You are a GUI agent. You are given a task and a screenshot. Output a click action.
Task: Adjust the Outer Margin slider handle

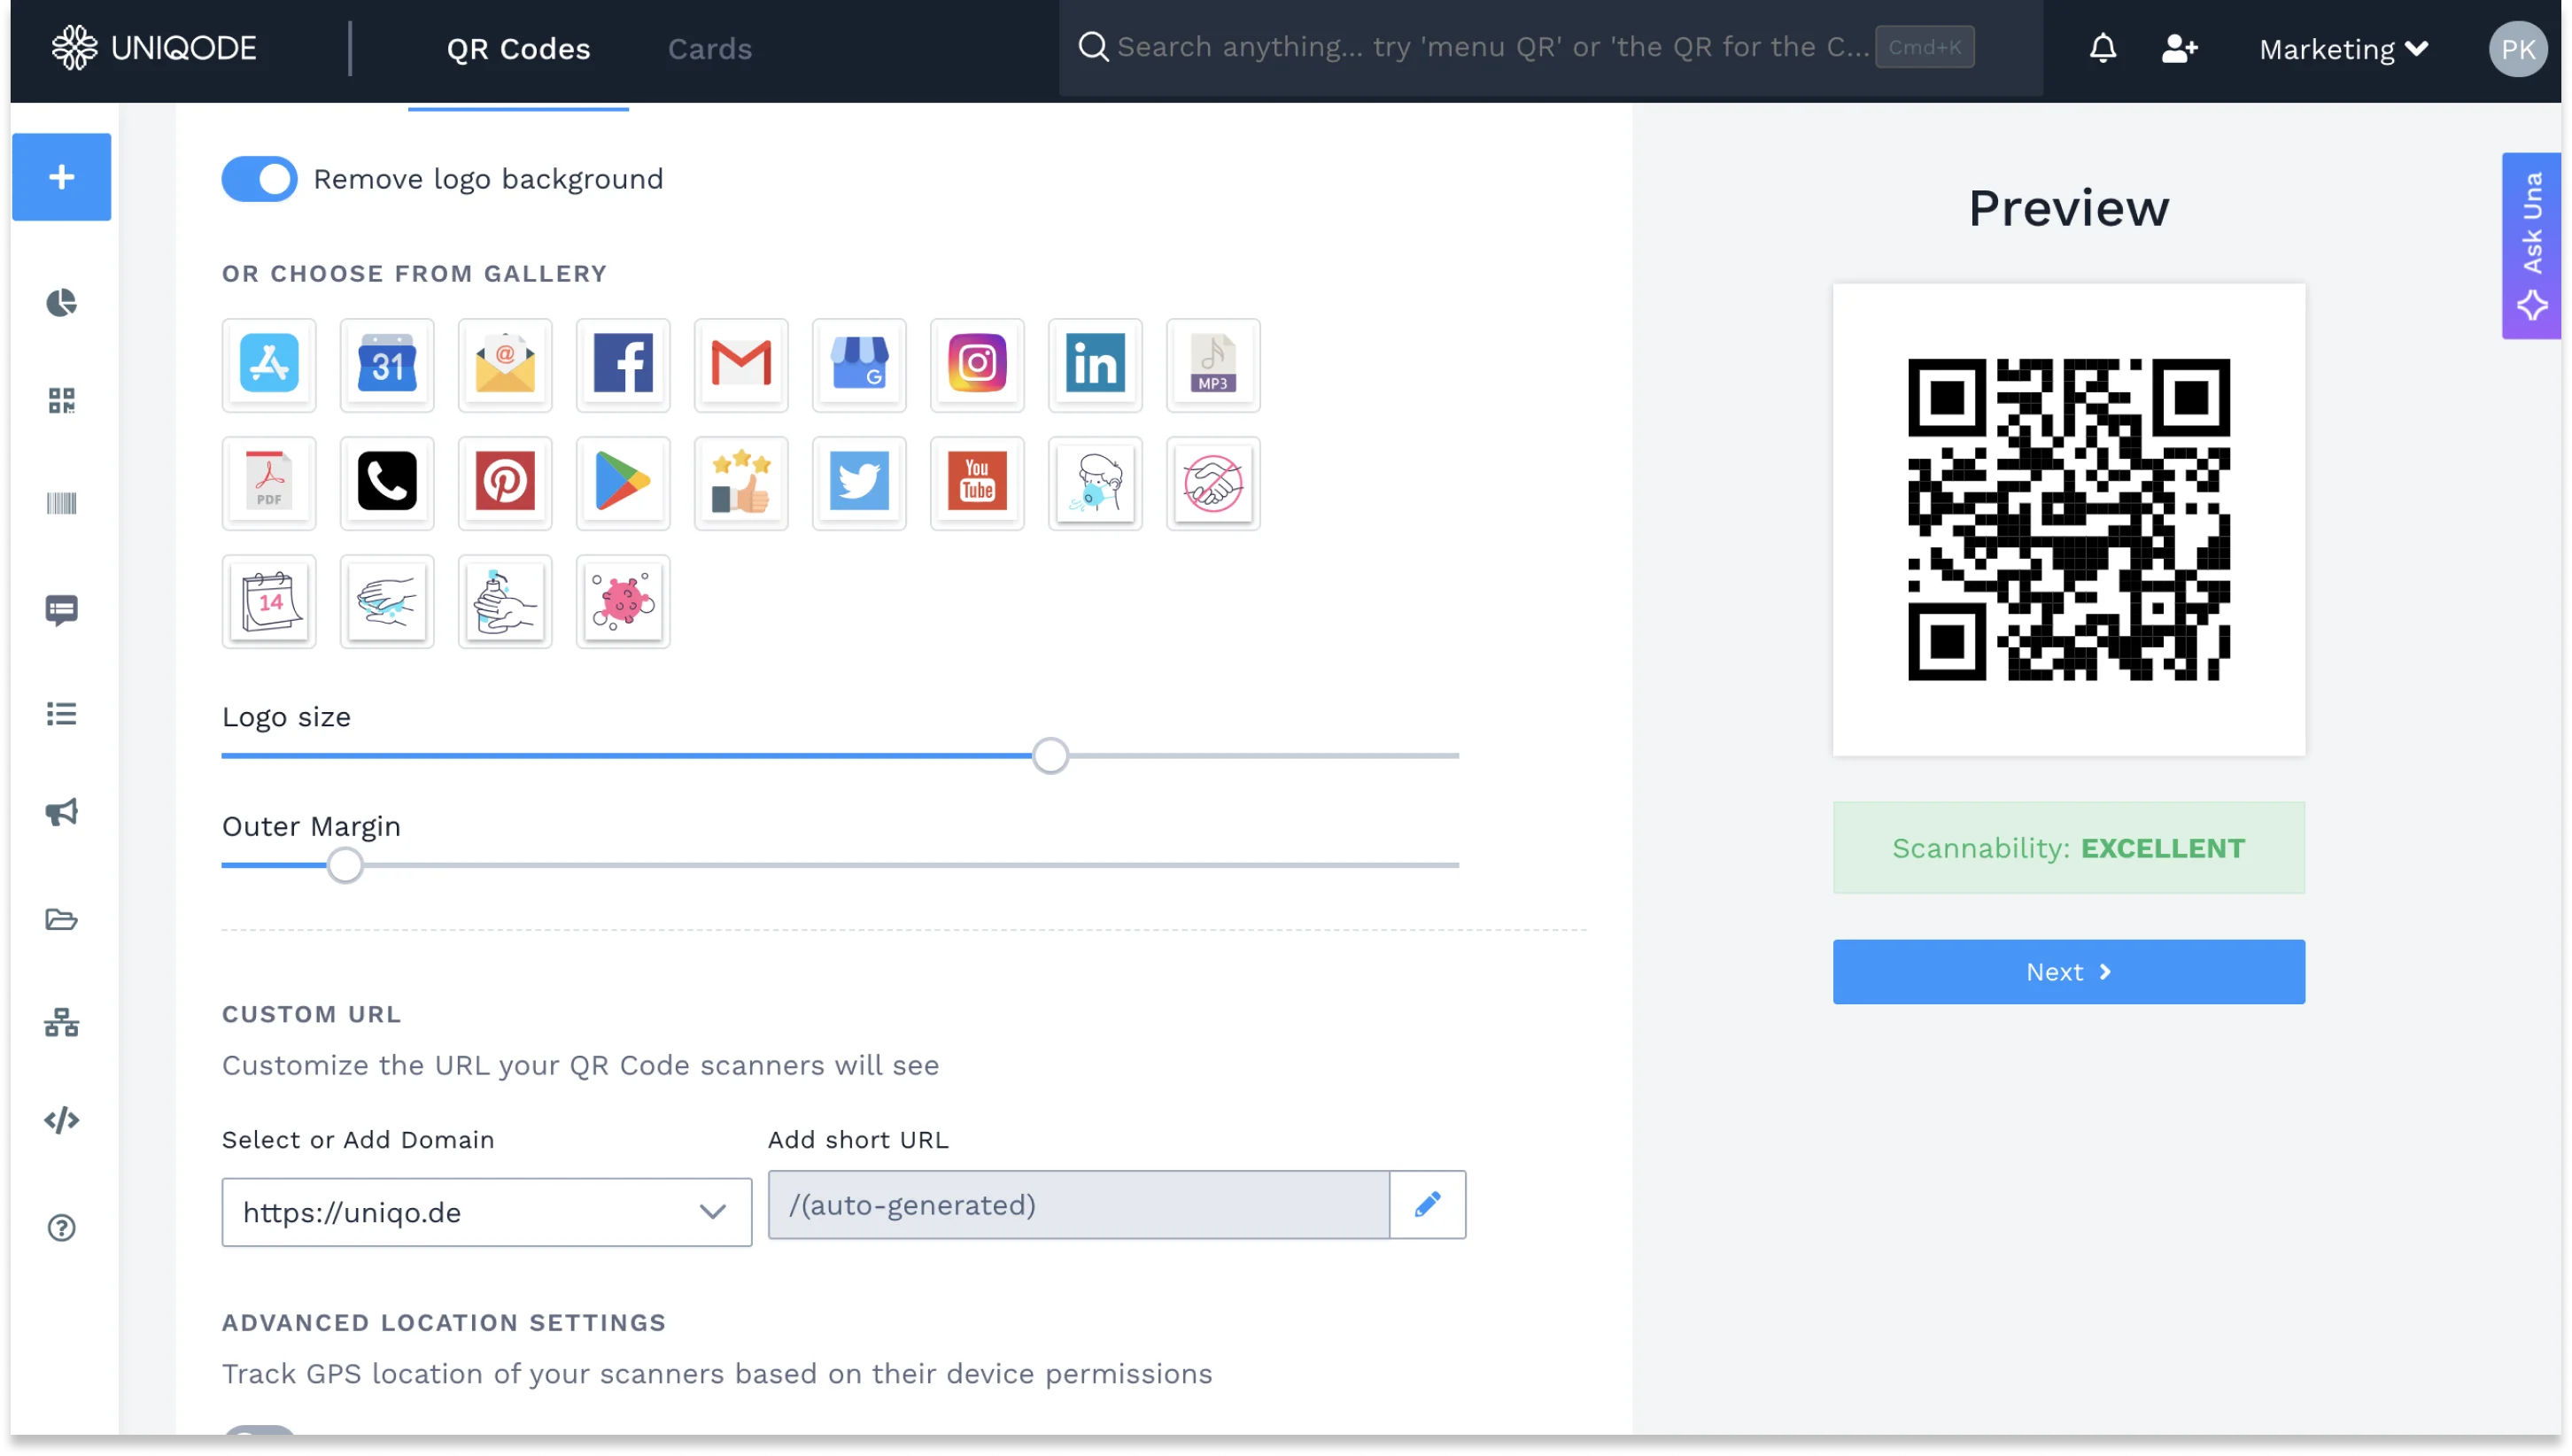pyautogui.click(x=345, y=866)
